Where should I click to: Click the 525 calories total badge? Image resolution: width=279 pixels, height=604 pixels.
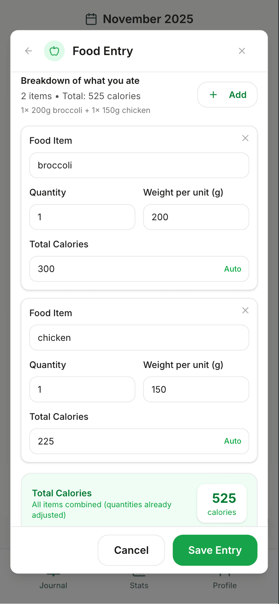click(222, 503)
